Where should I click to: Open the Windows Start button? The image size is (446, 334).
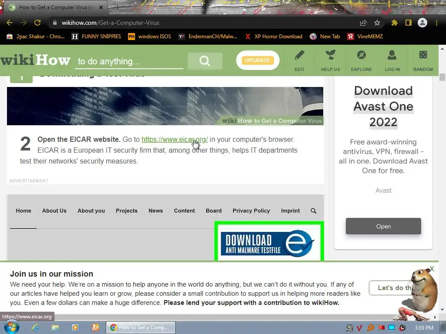[x=11, y=327]
